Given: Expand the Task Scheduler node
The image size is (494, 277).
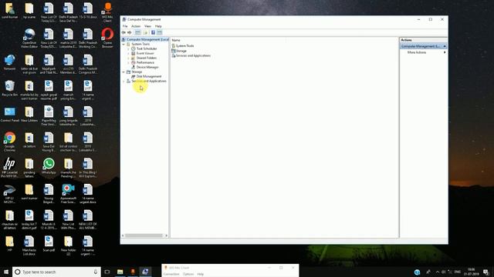Looking at the screenshot, I should coord(128,49).
